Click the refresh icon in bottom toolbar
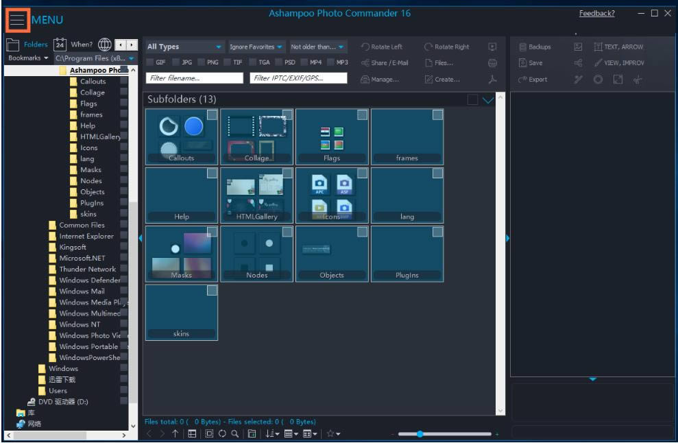 [222, 433]
